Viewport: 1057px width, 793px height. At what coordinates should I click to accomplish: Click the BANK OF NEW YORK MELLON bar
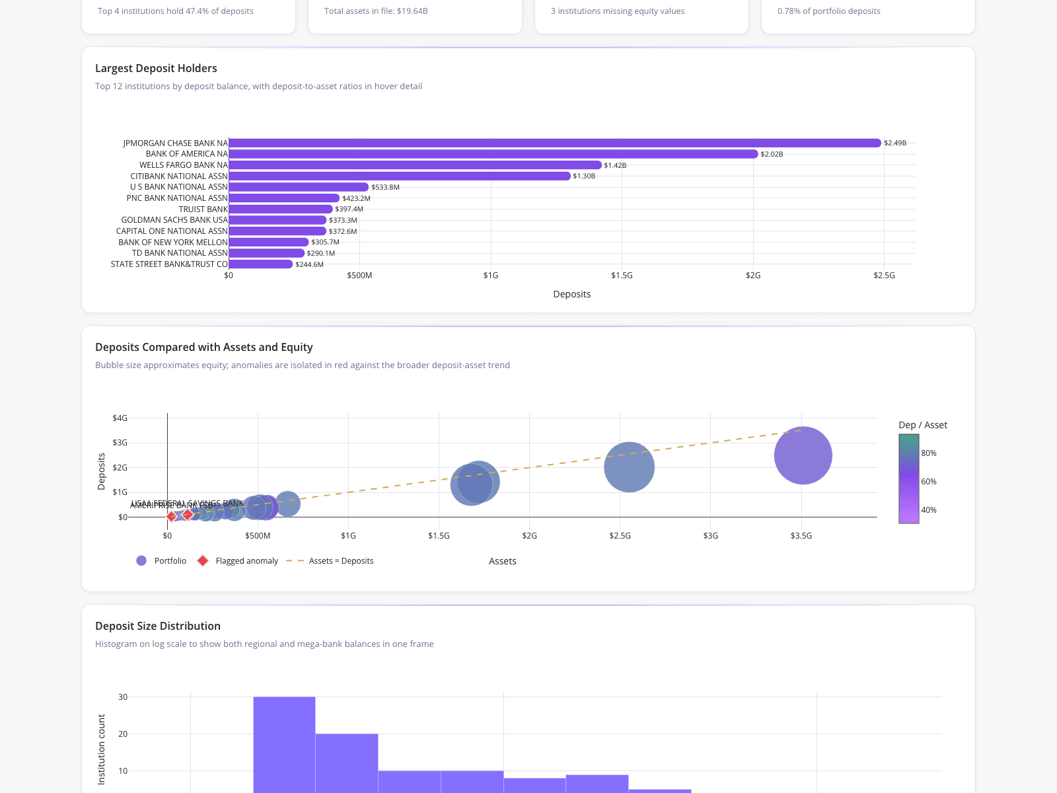coord(269,242)
